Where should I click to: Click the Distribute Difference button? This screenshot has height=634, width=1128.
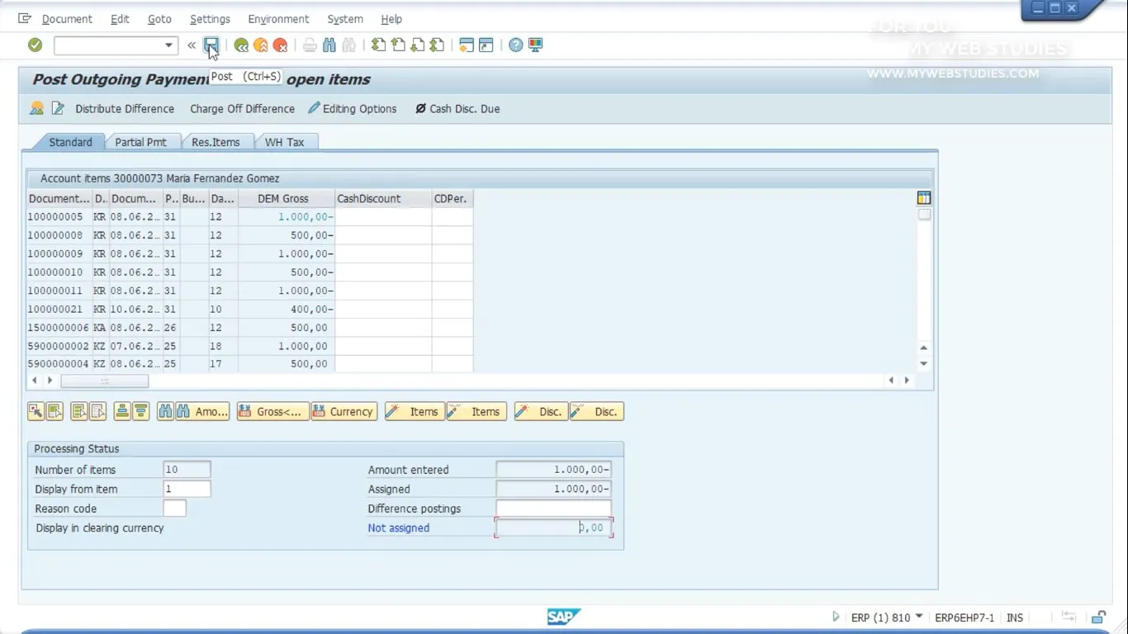point(125,109)
